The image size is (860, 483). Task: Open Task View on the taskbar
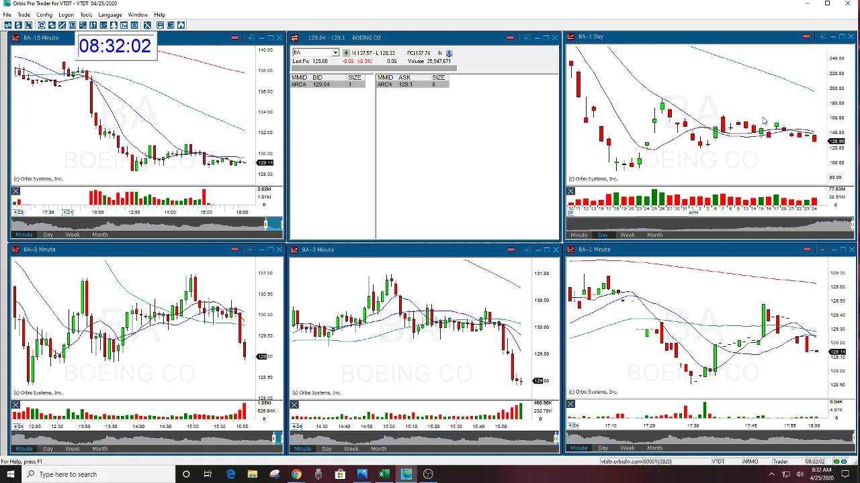(x=208, y=474)
